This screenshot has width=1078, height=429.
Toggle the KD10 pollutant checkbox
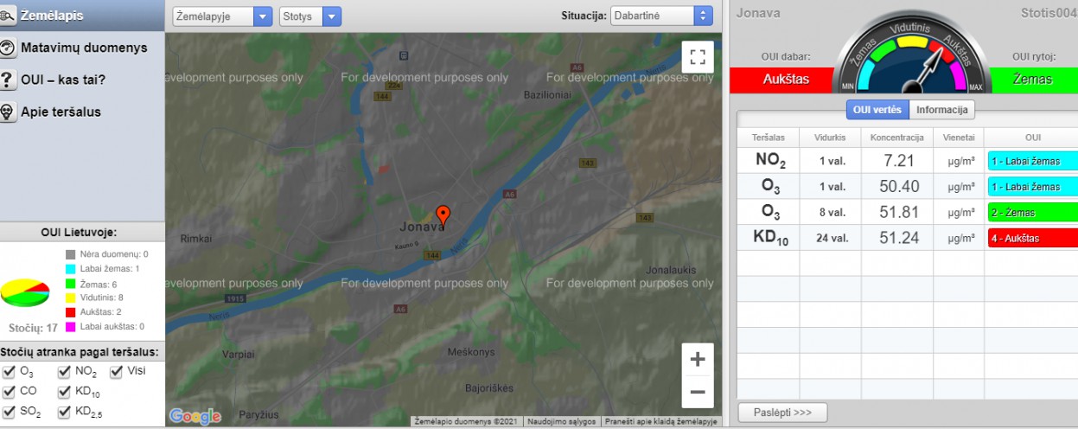point(65,393)
